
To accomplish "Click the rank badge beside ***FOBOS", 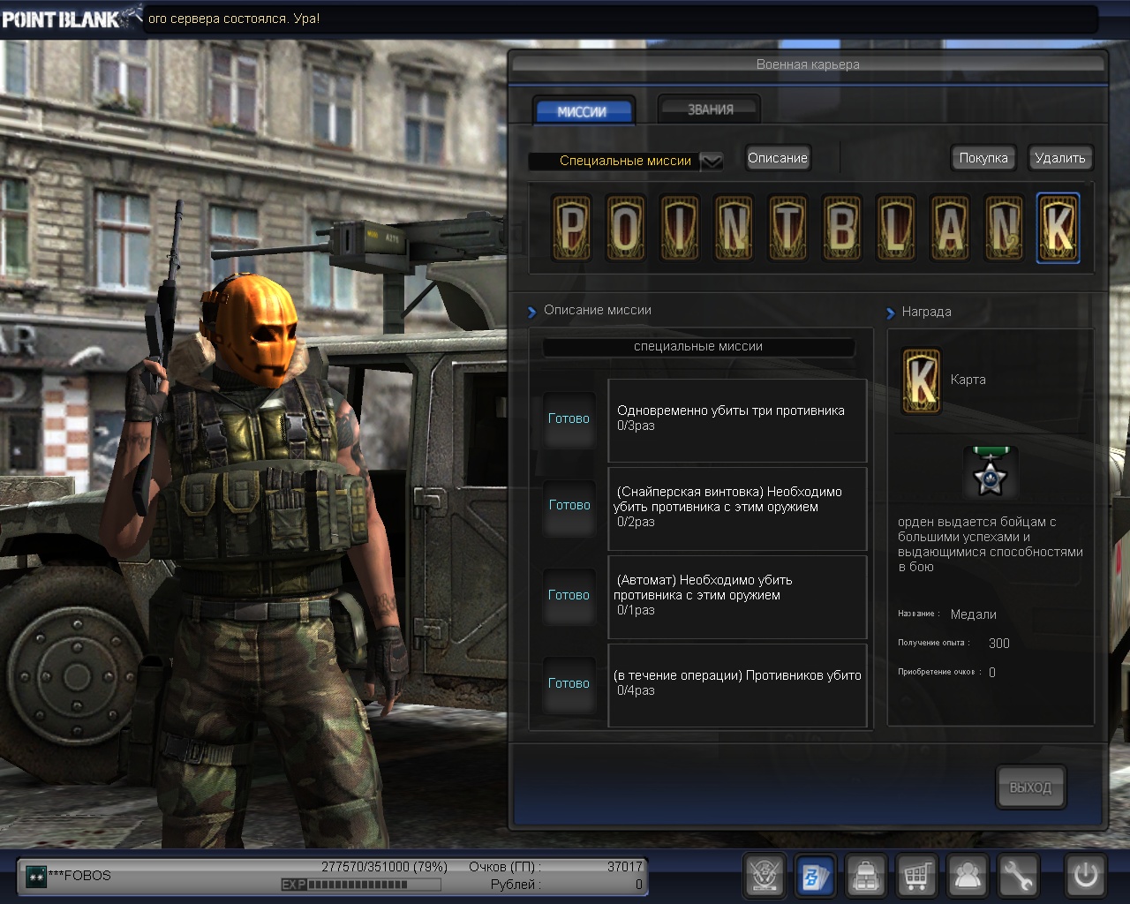I will [36, 876].
